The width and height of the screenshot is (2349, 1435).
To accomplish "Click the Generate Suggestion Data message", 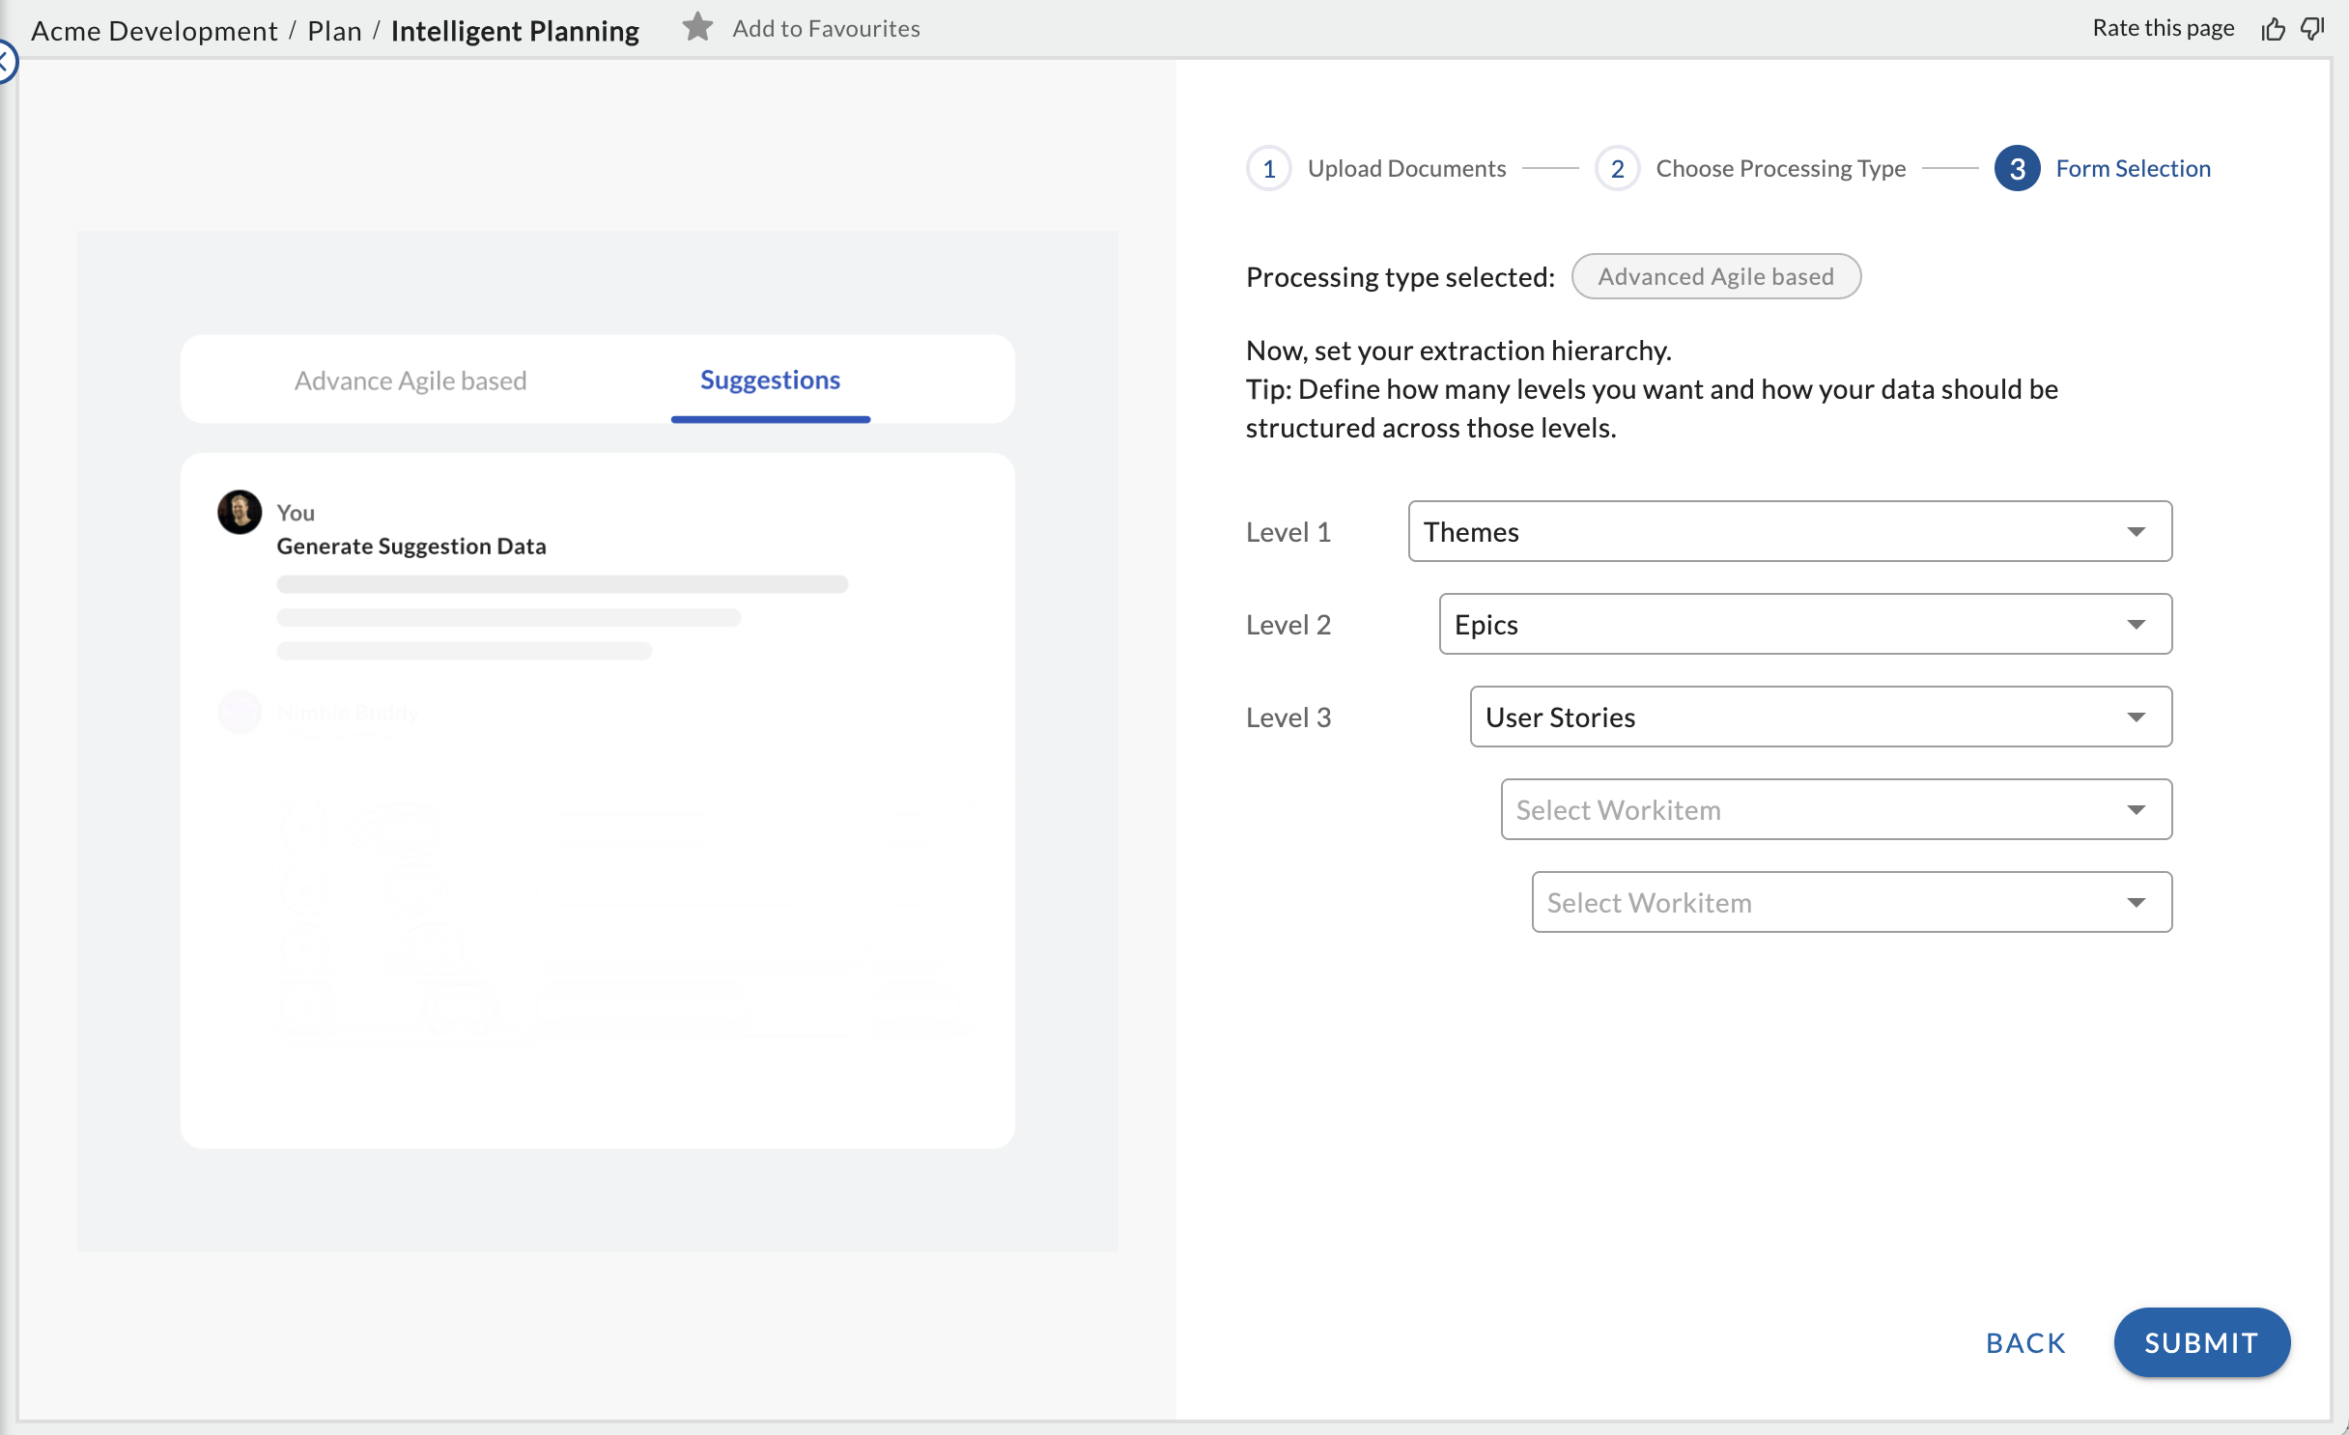I will click(x=411, y=546).
